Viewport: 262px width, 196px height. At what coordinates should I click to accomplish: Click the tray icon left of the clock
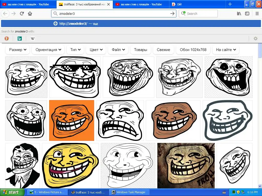click(243, 192)
